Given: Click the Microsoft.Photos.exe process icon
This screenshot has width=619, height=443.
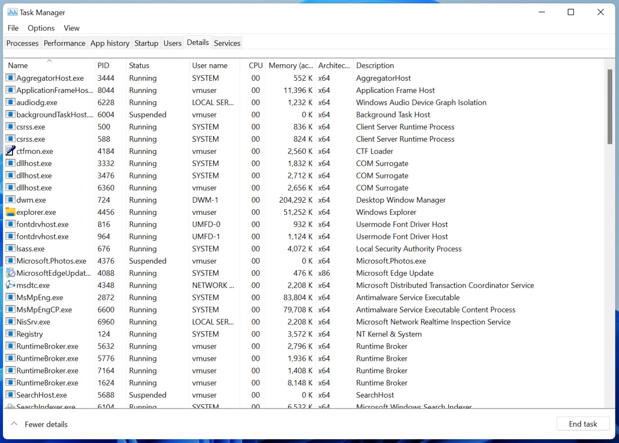Looking at the screenshot, I should [x=10, y=261].
